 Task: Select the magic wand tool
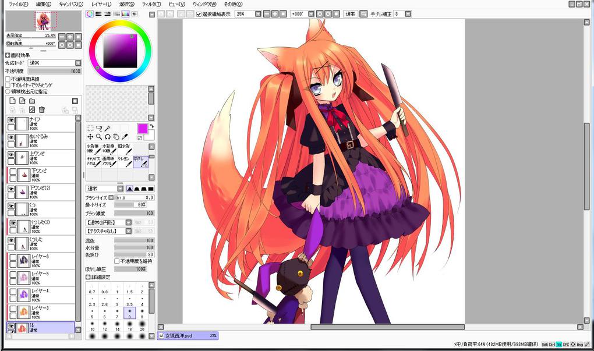coord(108,129)
